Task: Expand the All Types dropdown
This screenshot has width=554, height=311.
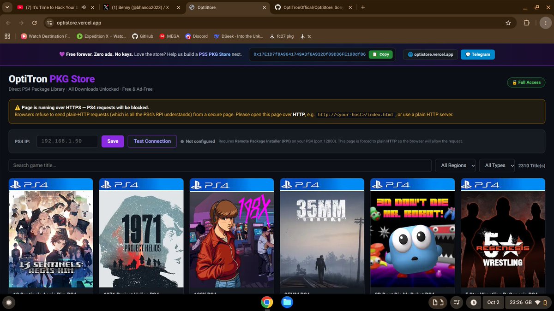Action: coord(497,165)
